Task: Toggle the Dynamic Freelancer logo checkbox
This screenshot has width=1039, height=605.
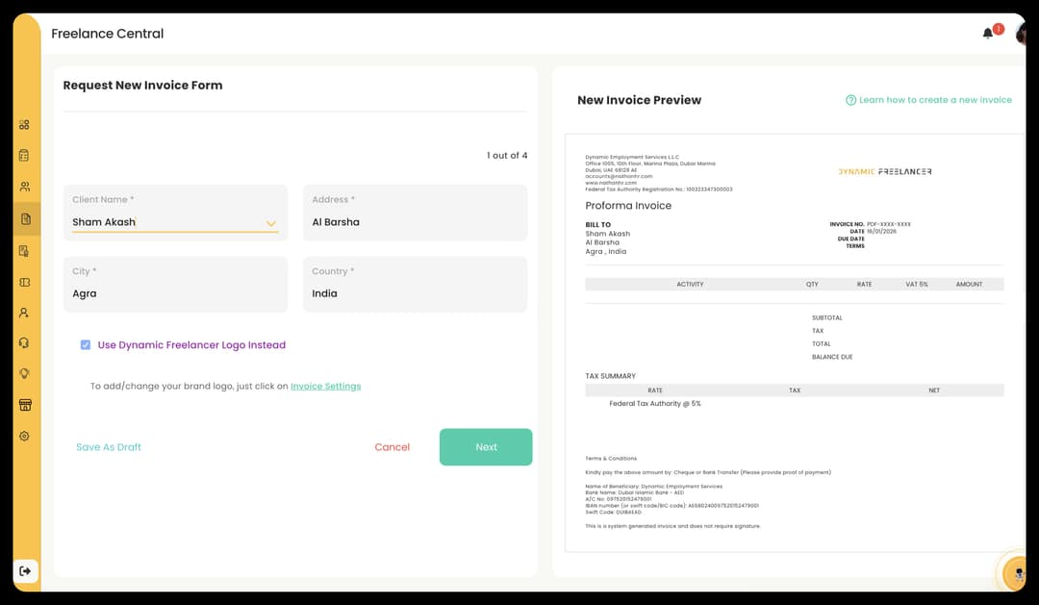Action: (86, 345)
